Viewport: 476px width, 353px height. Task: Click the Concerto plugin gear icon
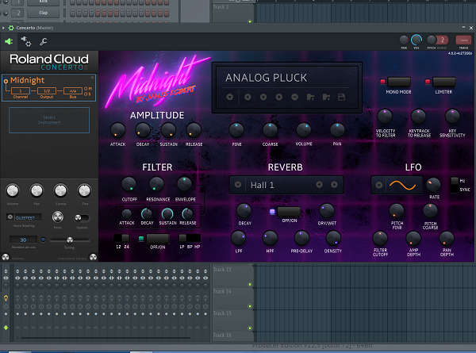(11, 28)
